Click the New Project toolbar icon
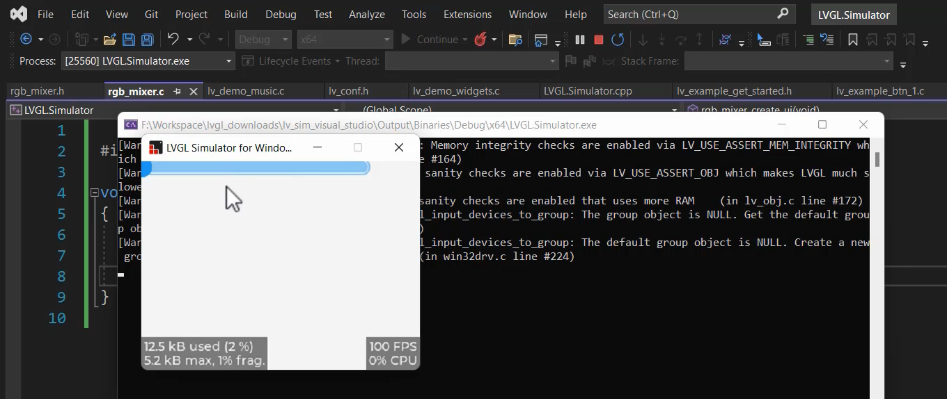Viewport: 947px width, 399px height. tap(83, 40)
